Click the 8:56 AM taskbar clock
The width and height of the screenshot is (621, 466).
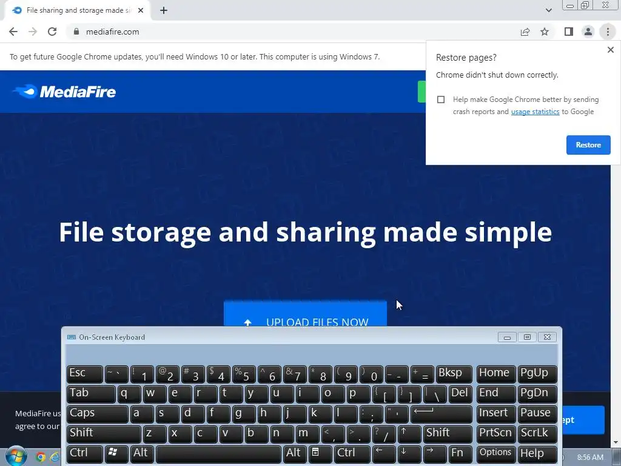pos(589,458)
